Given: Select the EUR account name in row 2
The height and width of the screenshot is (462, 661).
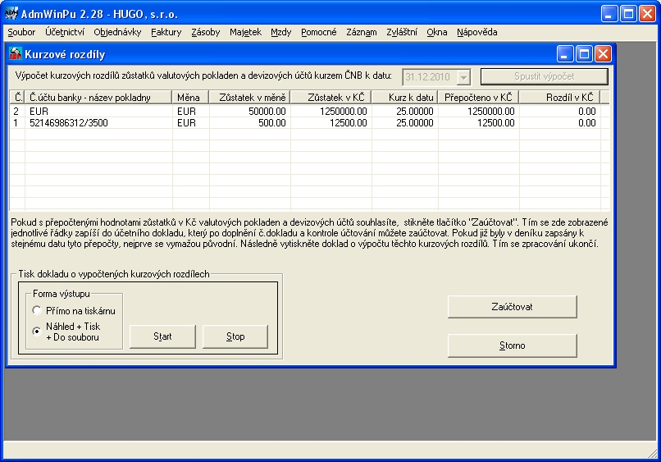Looking at the screenshot, I should [x=98, y=112].
